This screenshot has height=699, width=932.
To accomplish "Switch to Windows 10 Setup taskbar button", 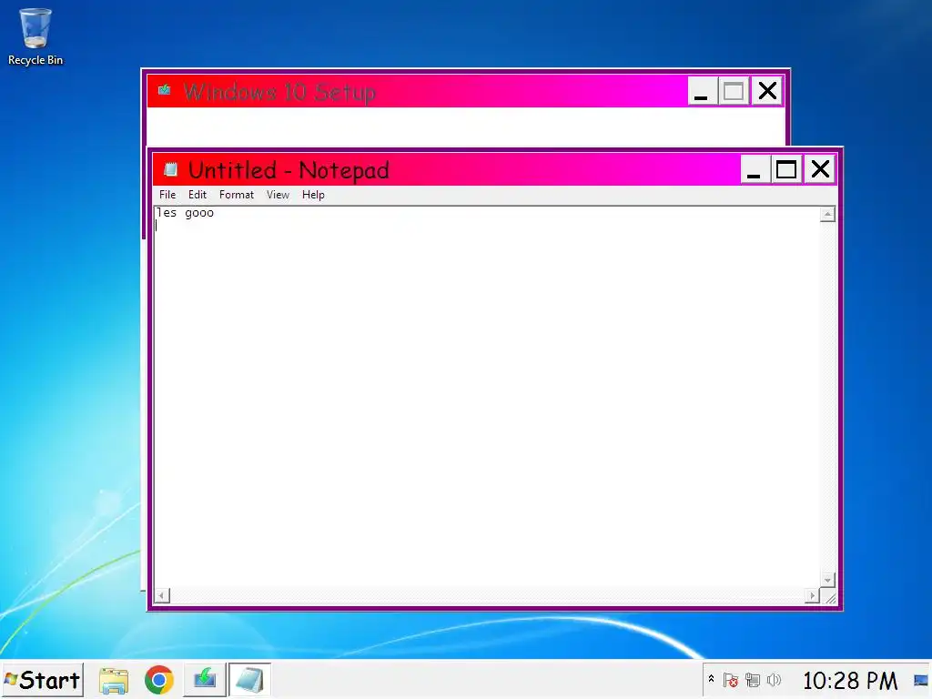I will pyautogui.click(x=205, y=680).
